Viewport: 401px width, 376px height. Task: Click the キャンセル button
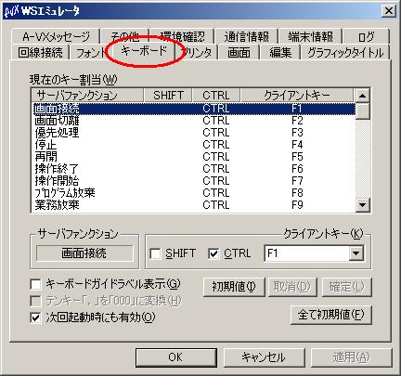pyautogui.click(x=264, y=357)
